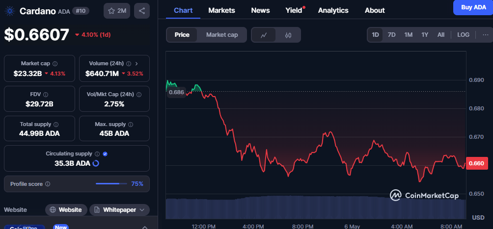Switch chart to Market cap

(222, 35)
